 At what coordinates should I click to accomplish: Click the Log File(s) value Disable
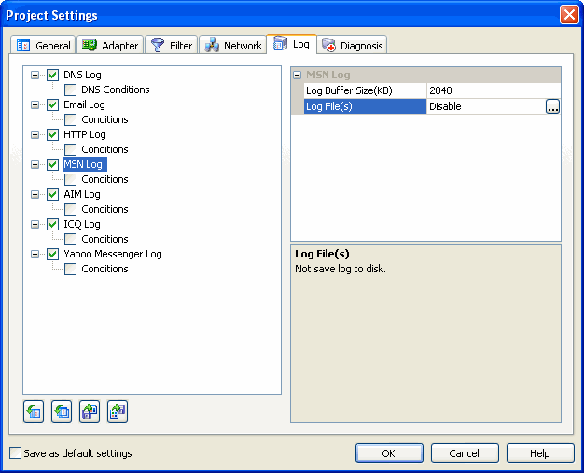(486, 106)
